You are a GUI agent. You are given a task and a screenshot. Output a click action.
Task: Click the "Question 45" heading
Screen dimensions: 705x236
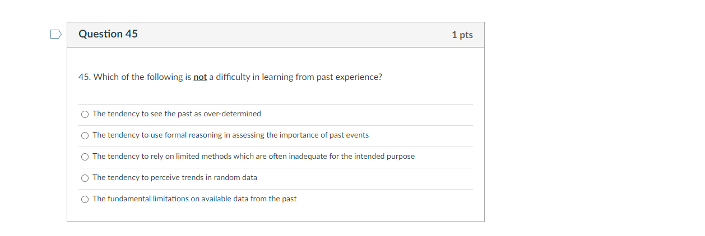108,34
